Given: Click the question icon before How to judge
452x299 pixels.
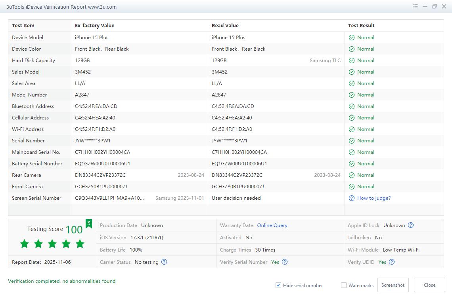Looking at the screenshot, I should (351, 198).
